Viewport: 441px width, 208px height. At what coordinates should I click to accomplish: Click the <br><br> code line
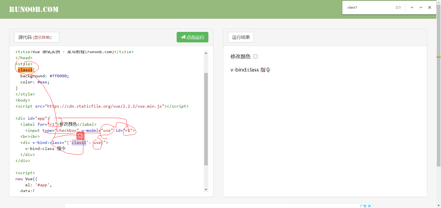pos(30,136)
